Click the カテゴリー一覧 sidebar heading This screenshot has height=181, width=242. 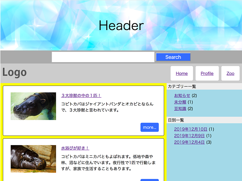click(182, 87)
